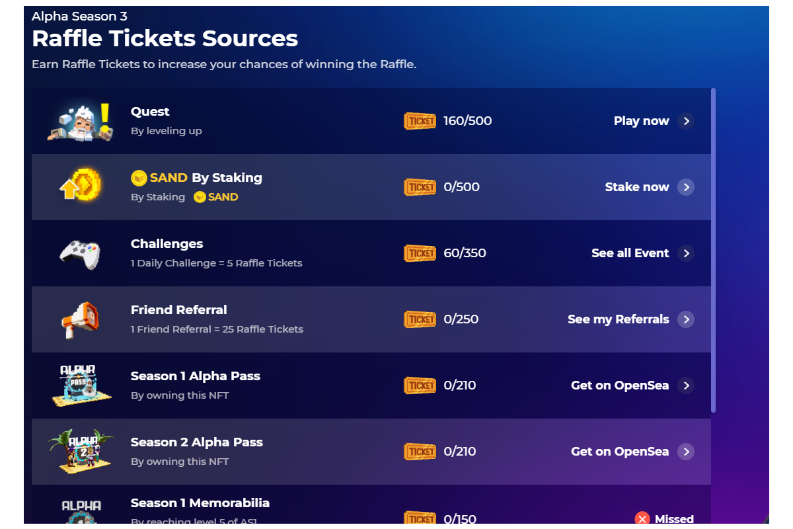Click the red Missed X icon
The image size is (793, 529).
pyautogui.click(x=642, y=519)
